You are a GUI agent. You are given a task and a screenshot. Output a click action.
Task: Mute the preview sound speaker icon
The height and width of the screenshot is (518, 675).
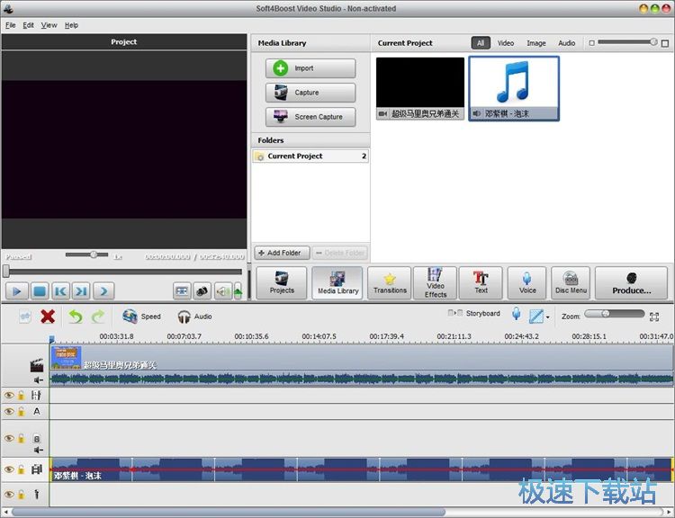click(x=223, y=291)
